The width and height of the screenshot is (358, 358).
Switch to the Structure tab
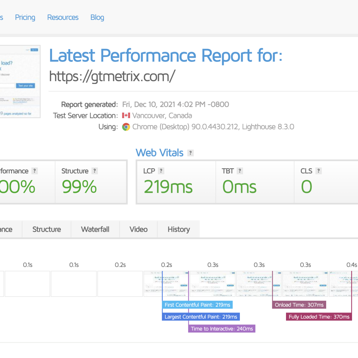[46, 229]
